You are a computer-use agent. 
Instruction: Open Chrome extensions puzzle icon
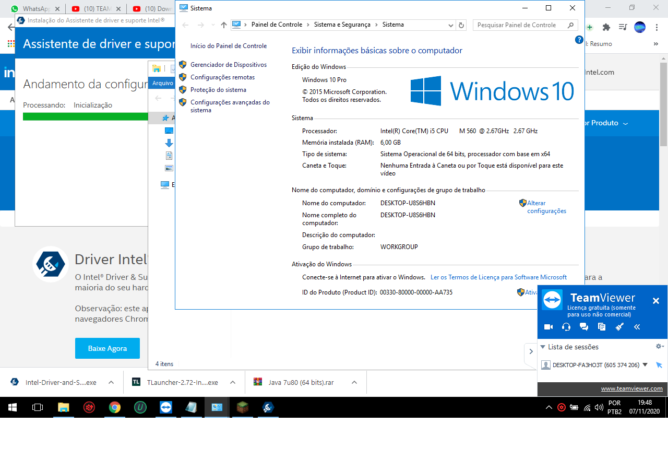606,27
